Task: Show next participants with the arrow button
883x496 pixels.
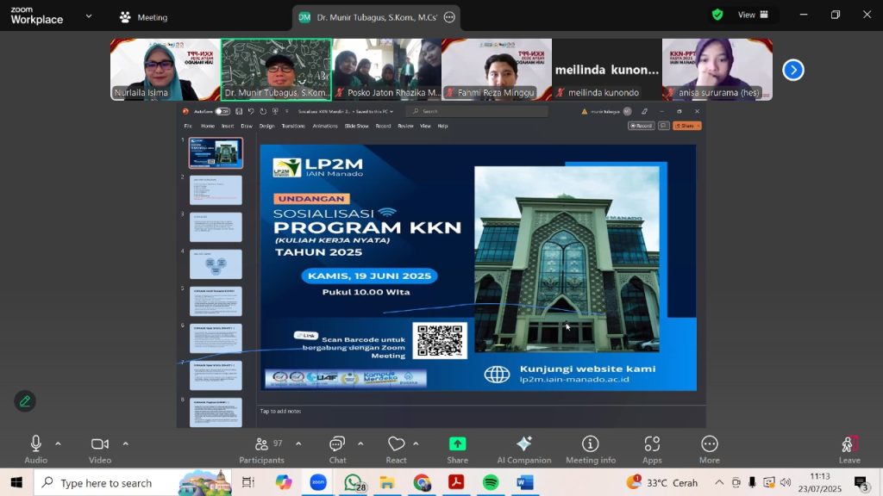Action: (x=792, y=70)
